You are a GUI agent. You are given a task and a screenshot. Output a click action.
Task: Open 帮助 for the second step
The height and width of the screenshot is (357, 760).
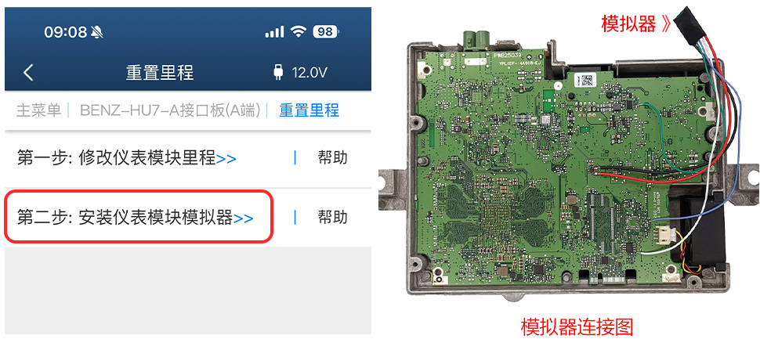[332, 217]
